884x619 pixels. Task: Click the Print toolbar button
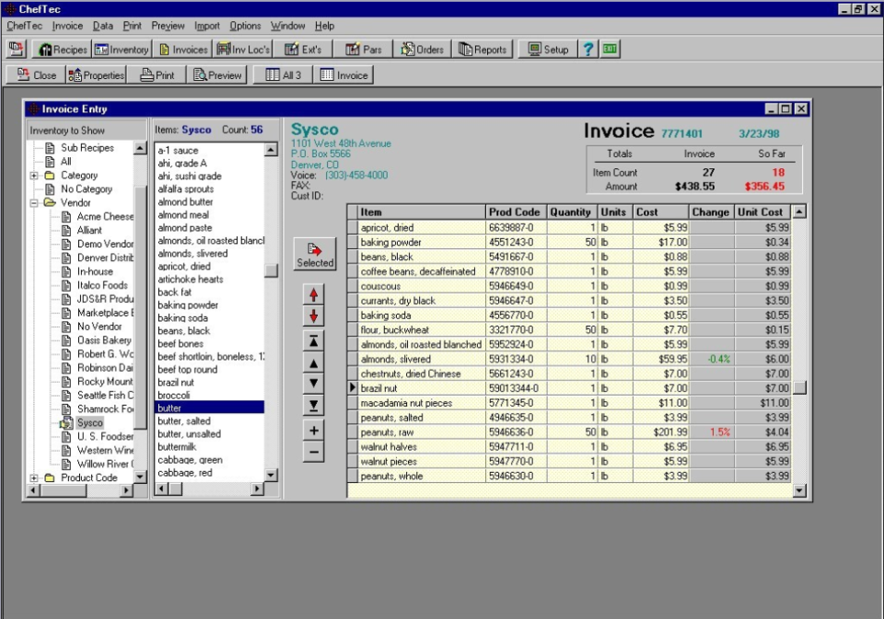click(x=157, y=75)
